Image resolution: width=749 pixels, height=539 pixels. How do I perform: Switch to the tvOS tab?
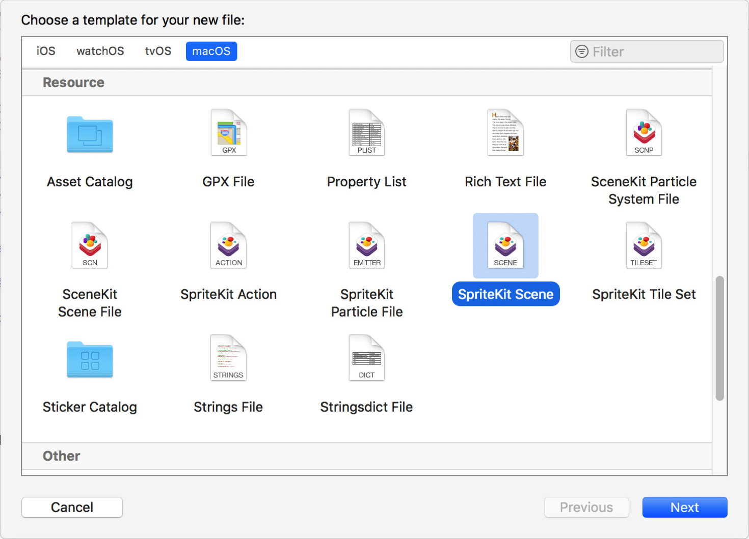click(157, 51)
